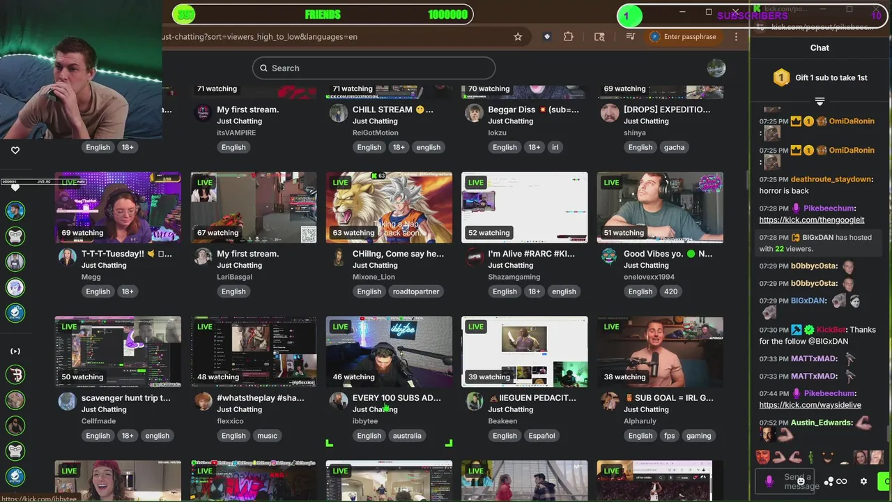Click the Enter passphrase profile button
Image resolution: width=892 pixels, height=502 pixels.
tap(684, 37)
